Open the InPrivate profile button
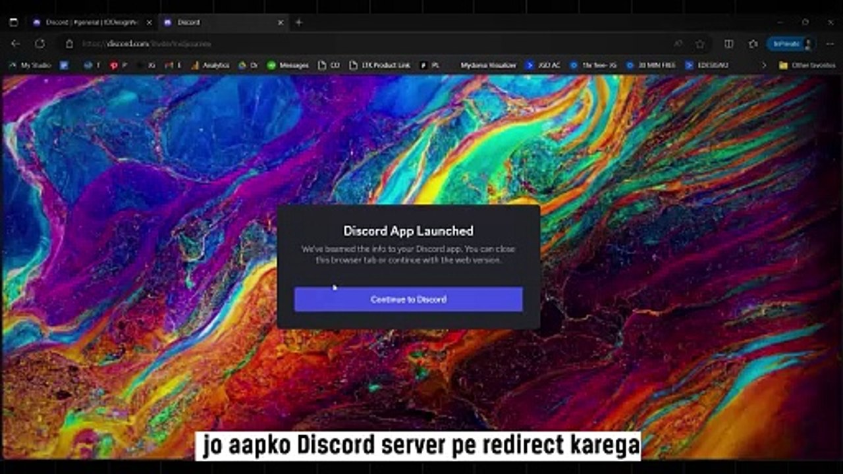Screen dimensions: 843x474 [791, 44]
